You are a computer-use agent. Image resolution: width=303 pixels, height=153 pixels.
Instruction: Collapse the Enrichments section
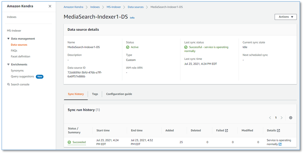(x=8, y=65)
